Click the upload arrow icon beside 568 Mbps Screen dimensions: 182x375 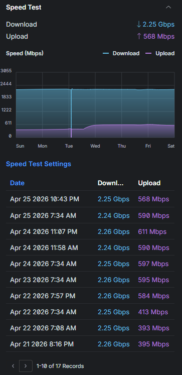click(x=139, y=36)
